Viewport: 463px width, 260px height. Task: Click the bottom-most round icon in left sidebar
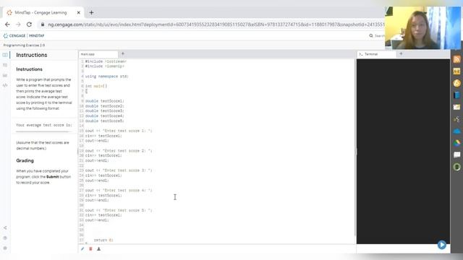coord(5,248)
